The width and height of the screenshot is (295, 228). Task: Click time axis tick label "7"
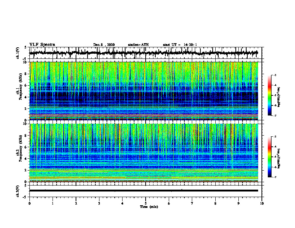pyautogui.click(x=192, y=203)
